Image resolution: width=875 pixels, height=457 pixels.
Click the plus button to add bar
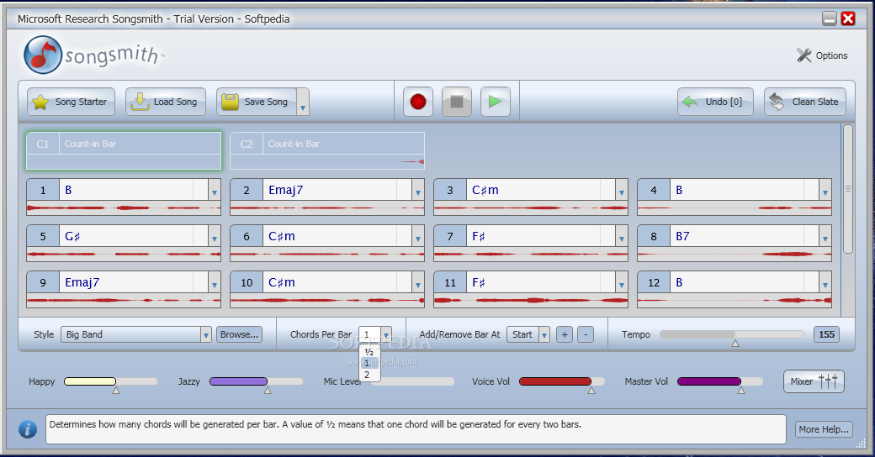(565, 334)
